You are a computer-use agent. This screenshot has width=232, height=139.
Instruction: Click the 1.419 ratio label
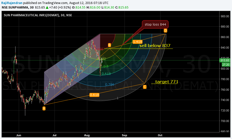[x=137, y=42]
